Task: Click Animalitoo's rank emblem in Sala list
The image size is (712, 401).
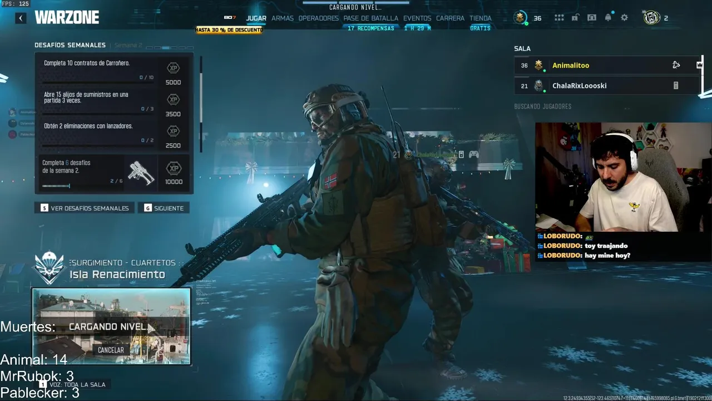Action: tap(538, 65)
